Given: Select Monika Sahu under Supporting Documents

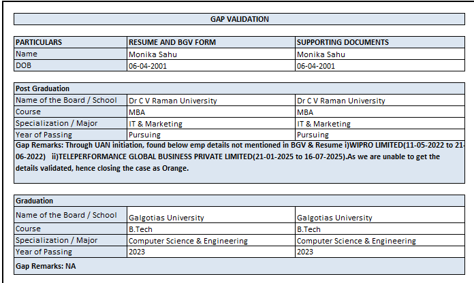Looking at the screenshot, I should (321, 54).
